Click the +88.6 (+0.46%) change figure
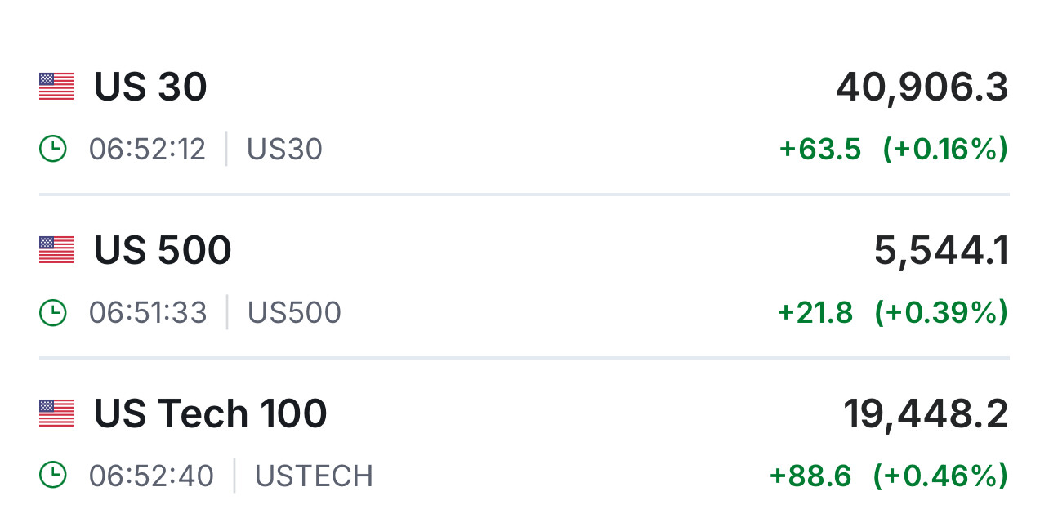Screen dimensions: 1049x514 888,476
